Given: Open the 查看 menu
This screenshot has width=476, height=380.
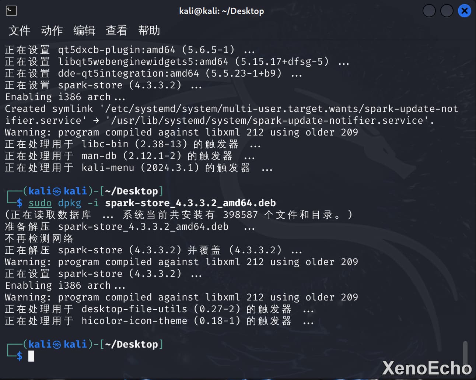Looking at the screenshot, I should point(116,31).
